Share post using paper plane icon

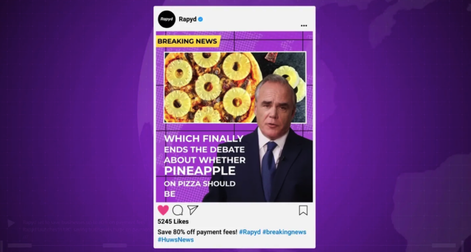(x=192, y=209)
